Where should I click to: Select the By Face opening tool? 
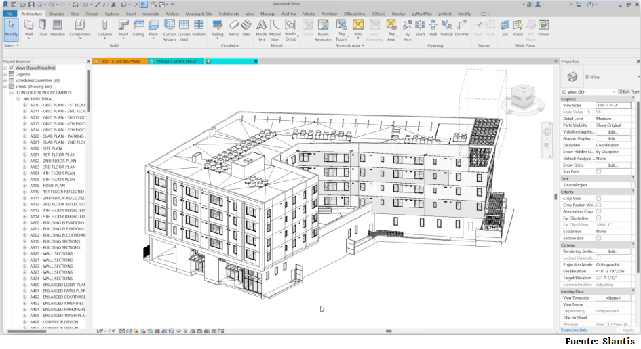pyautogui.click(x=407, y=30)
